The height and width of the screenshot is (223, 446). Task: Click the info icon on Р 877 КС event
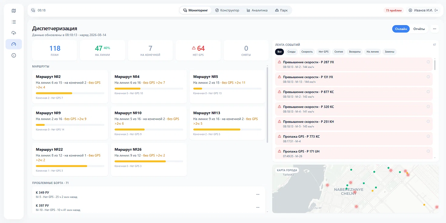click(x=428, y=92)
